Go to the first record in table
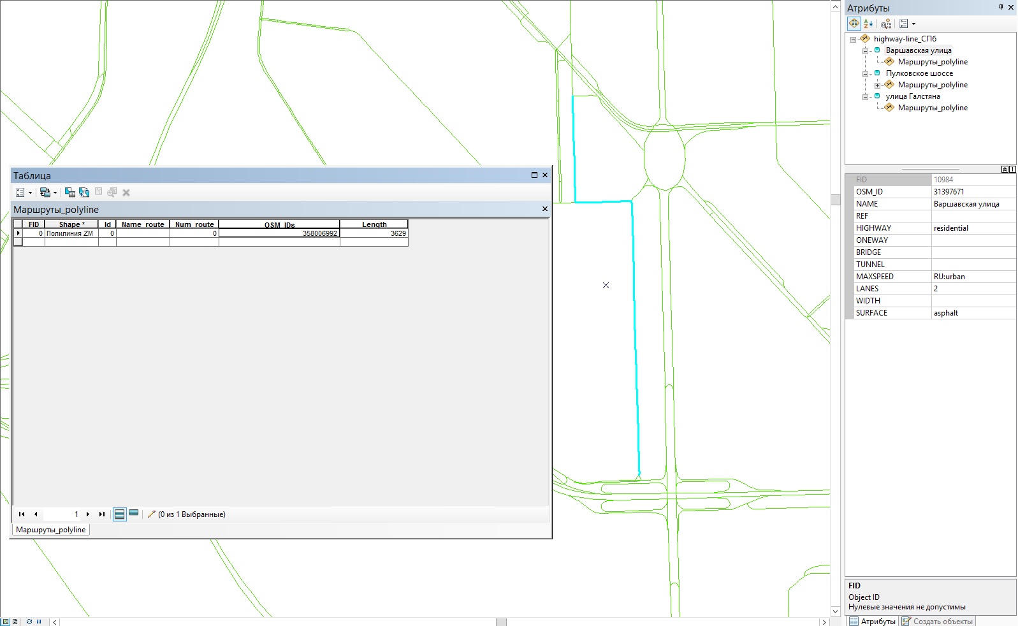 pos(22,514)
